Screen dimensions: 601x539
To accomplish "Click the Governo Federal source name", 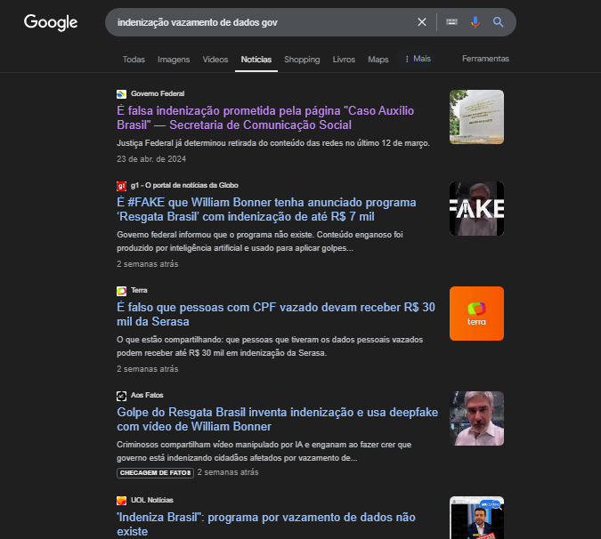I will [158, 93].
